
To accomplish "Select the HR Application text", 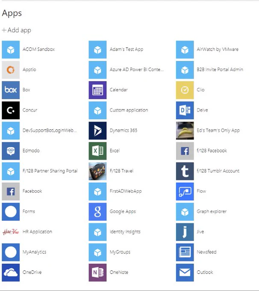I will point(37,232).
